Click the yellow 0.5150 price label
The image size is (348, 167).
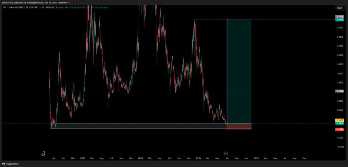tap(340, 120)
